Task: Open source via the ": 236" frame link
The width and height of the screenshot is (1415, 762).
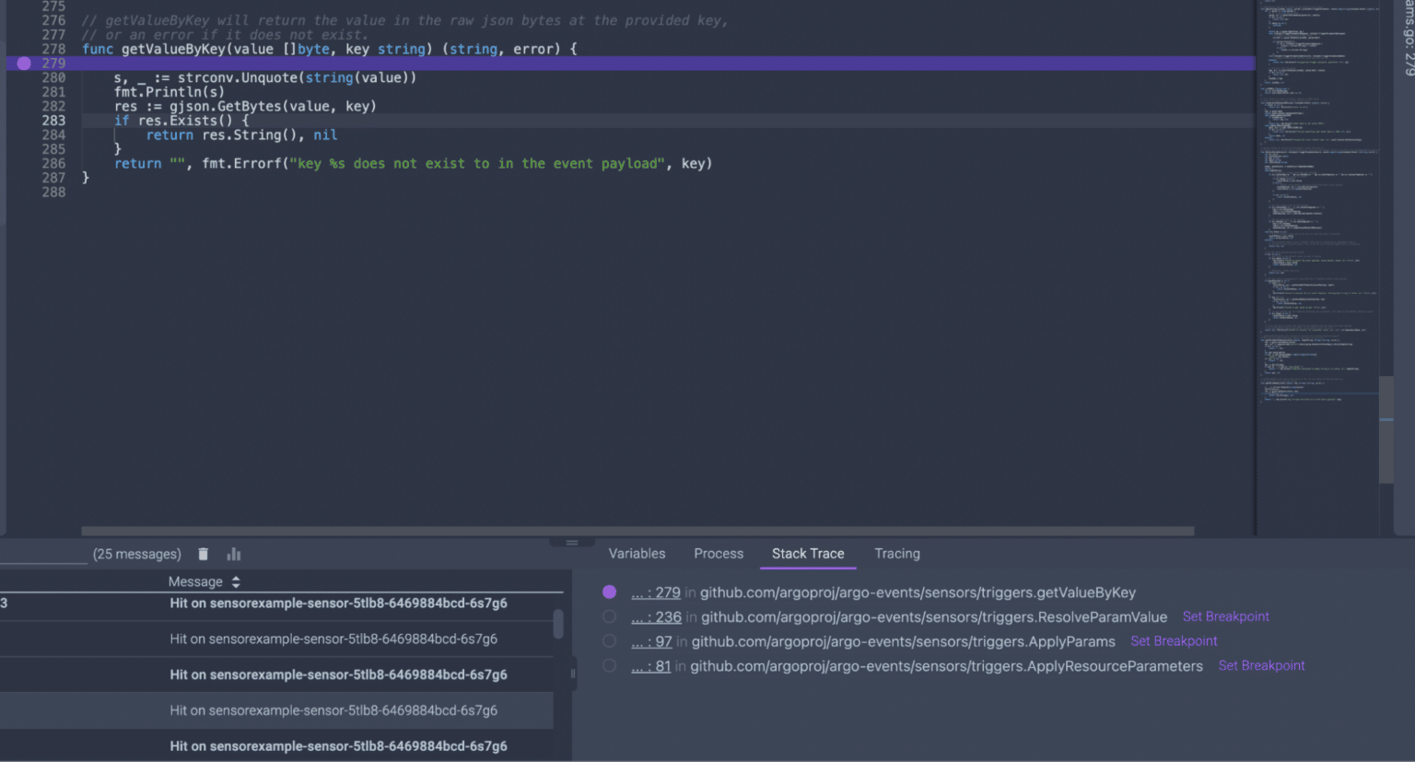Action: 656,616
